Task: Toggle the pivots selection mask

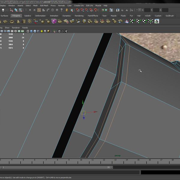Action: click(x=52, y=10)
